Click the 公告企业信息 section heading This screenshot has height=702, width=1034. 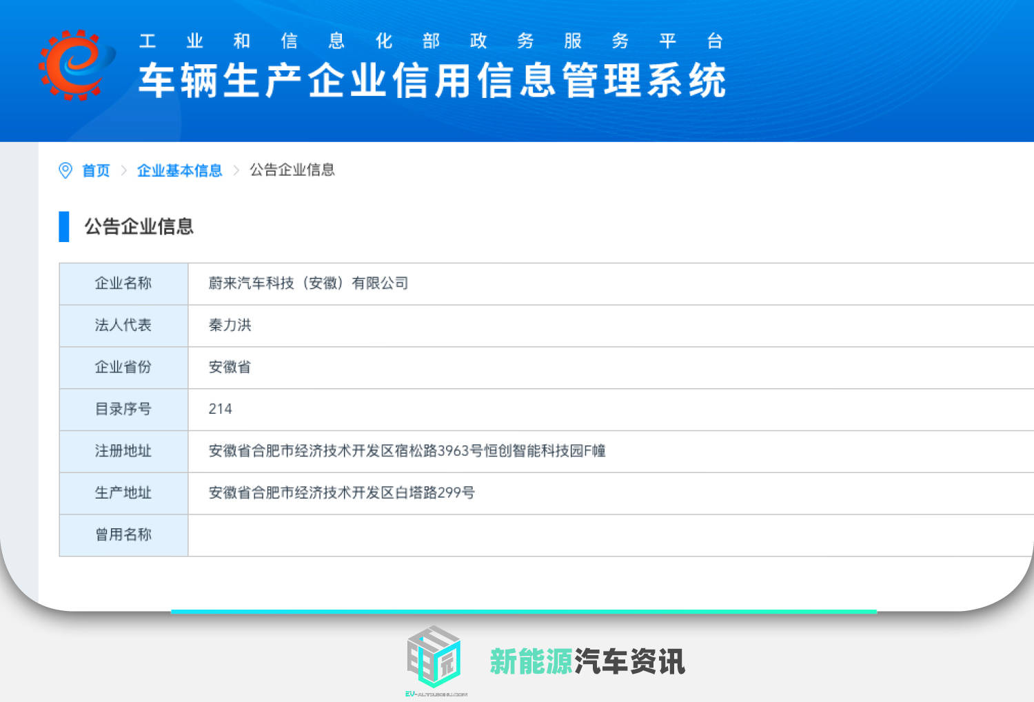click(x=139, y=226)
